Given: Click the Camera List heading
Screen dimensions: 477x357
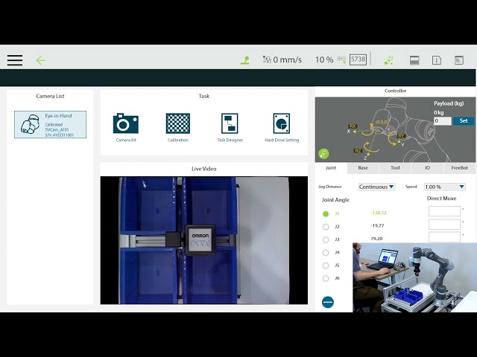Looking at the screenshot, I should 50,96.
